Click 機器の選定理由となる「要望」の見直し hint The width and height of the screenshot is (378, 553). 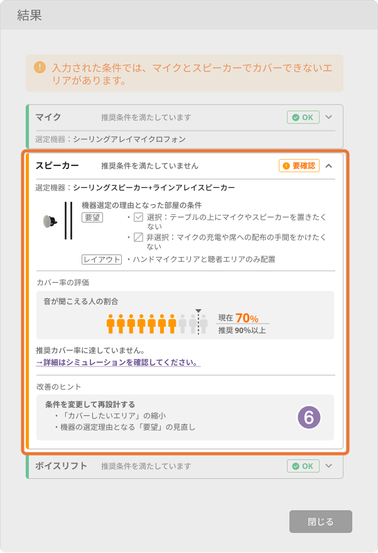point(127,427)
